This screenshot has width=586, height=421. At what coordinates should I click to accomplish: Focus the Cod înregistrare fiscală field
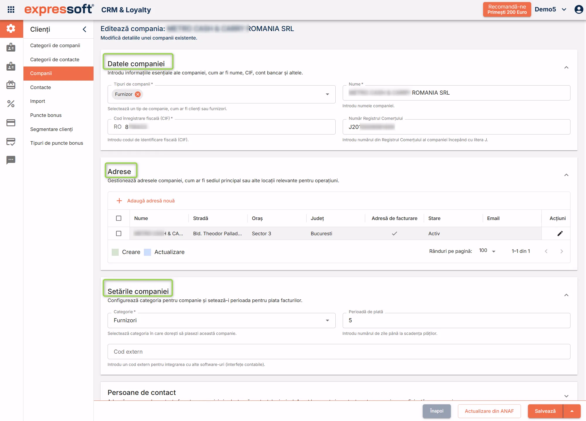(221, 127)
